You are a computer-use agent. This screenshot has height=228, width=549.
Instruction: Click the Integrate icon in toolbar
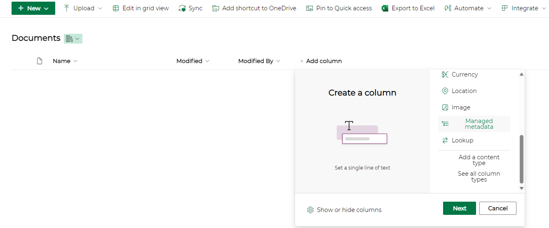(504, 8)
